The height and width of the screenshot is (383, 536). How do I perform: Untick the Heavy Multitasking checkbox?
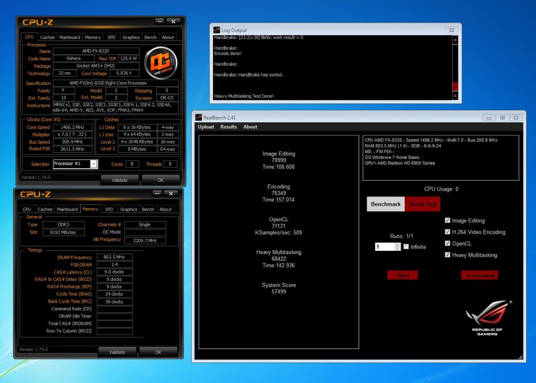(448, 255)
